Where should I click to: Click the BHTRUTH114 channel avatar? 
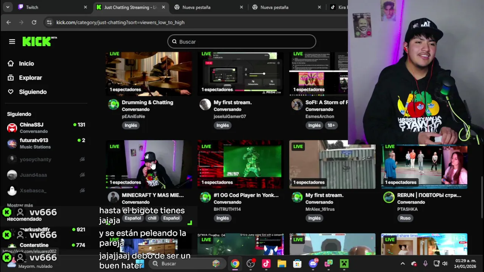(x=205, y=197)
